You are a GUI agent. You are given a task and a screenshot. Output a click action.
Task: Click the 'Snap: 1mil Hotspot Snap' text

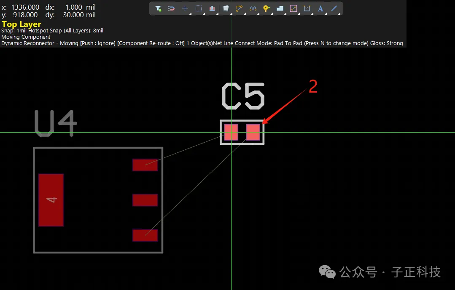click(32, 30)
